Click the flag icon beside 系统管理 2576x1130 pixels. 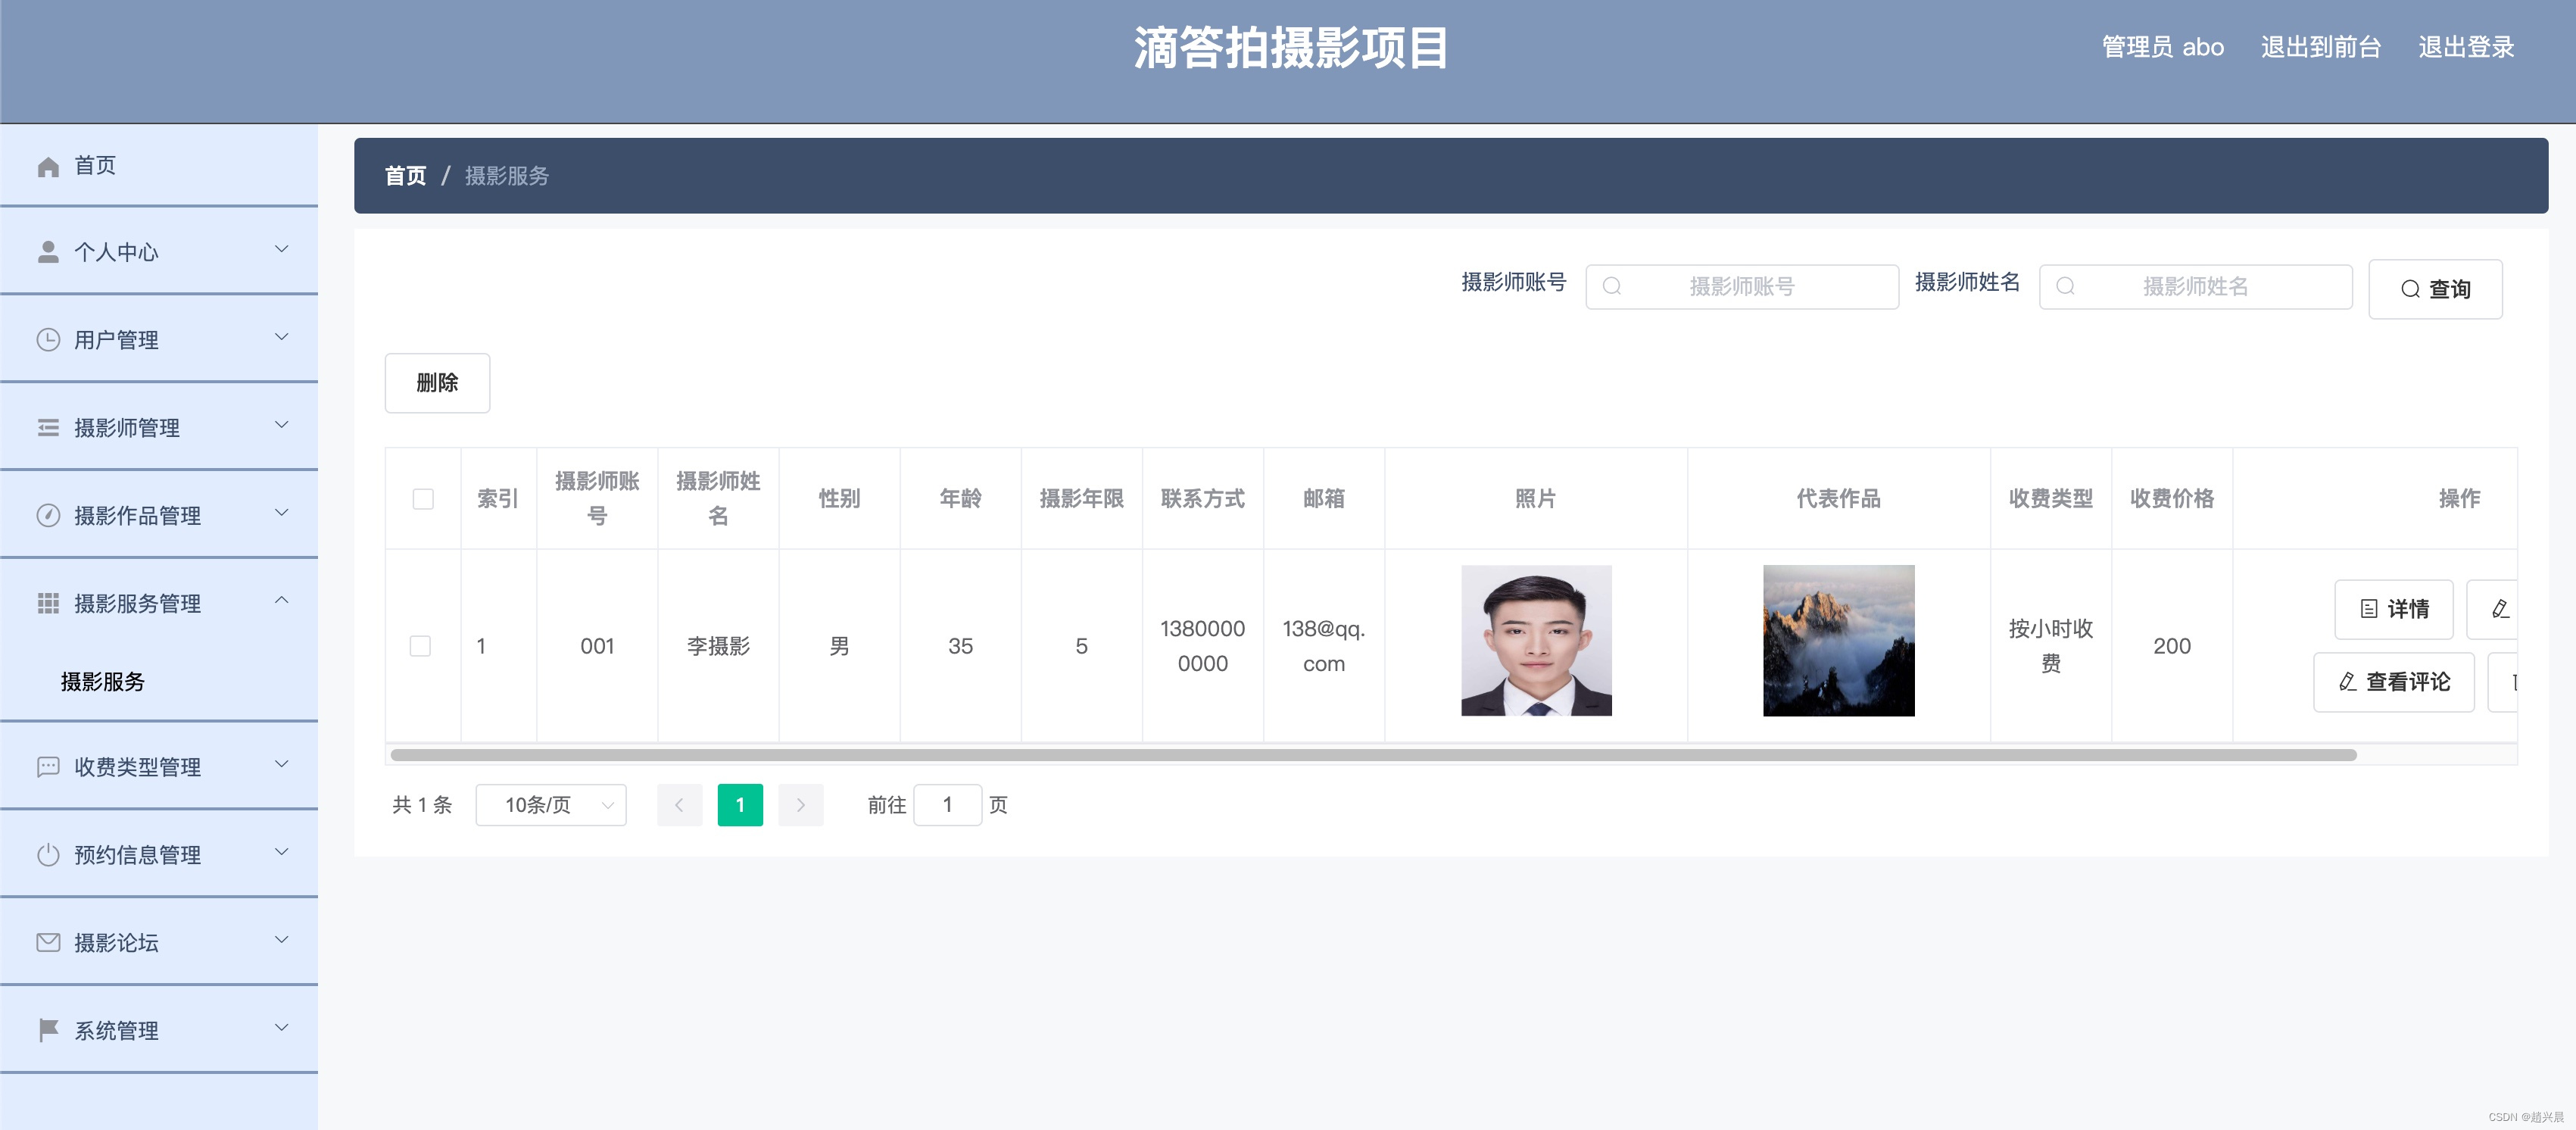point(48,1030)
